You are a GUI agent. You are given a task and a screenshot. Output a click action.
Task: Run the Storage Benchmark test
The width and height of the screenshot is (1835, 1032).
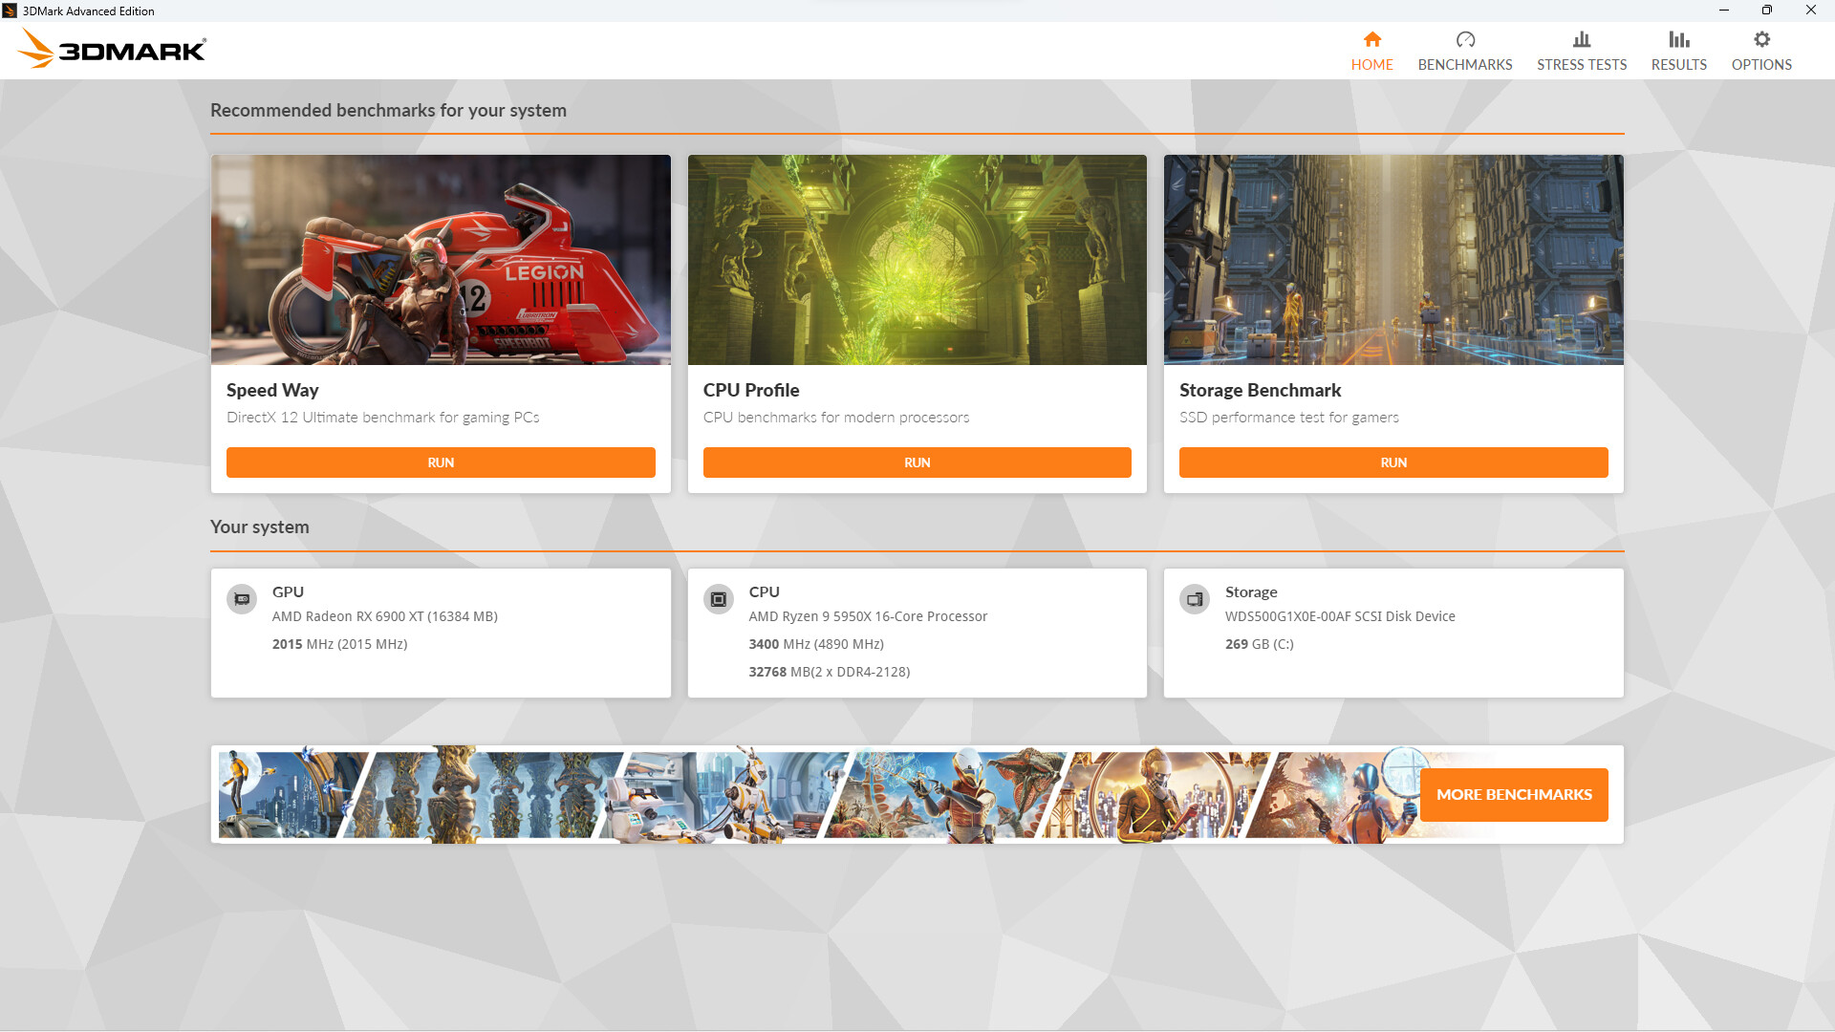point(1392,462)
